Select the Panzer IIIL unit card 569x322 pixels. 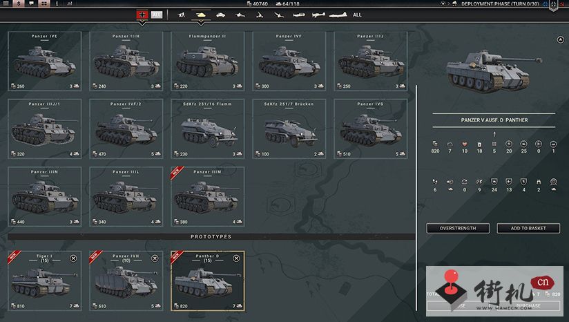click(126, 197)
